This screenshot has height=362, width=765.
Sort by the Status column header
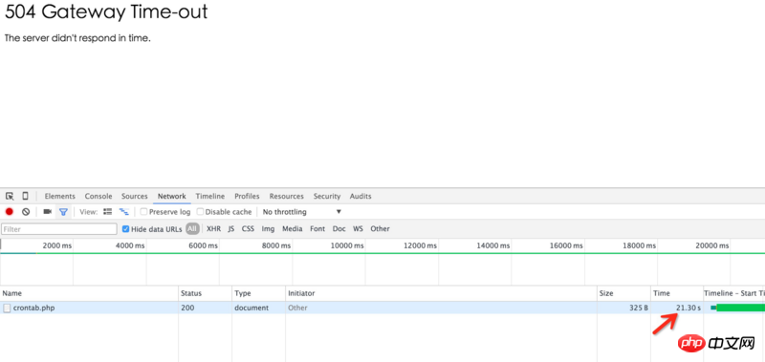click(205, 293)
